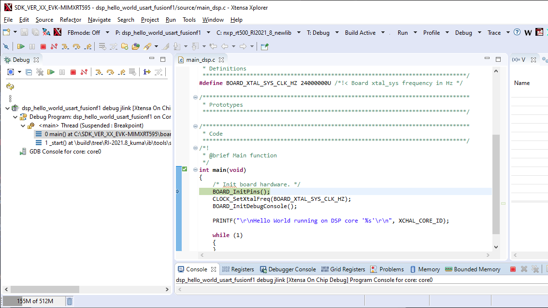Click the Xtensa red X logo icon

click(x=58, y=32)
